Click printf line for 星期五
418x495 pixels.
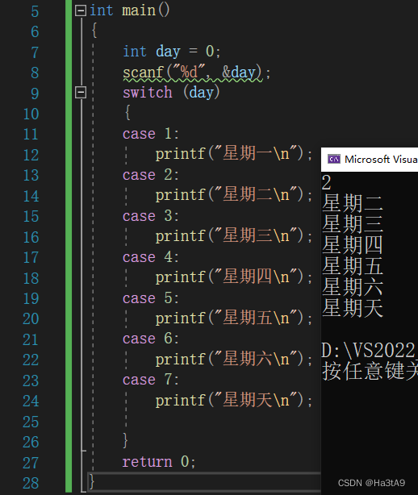234,318
